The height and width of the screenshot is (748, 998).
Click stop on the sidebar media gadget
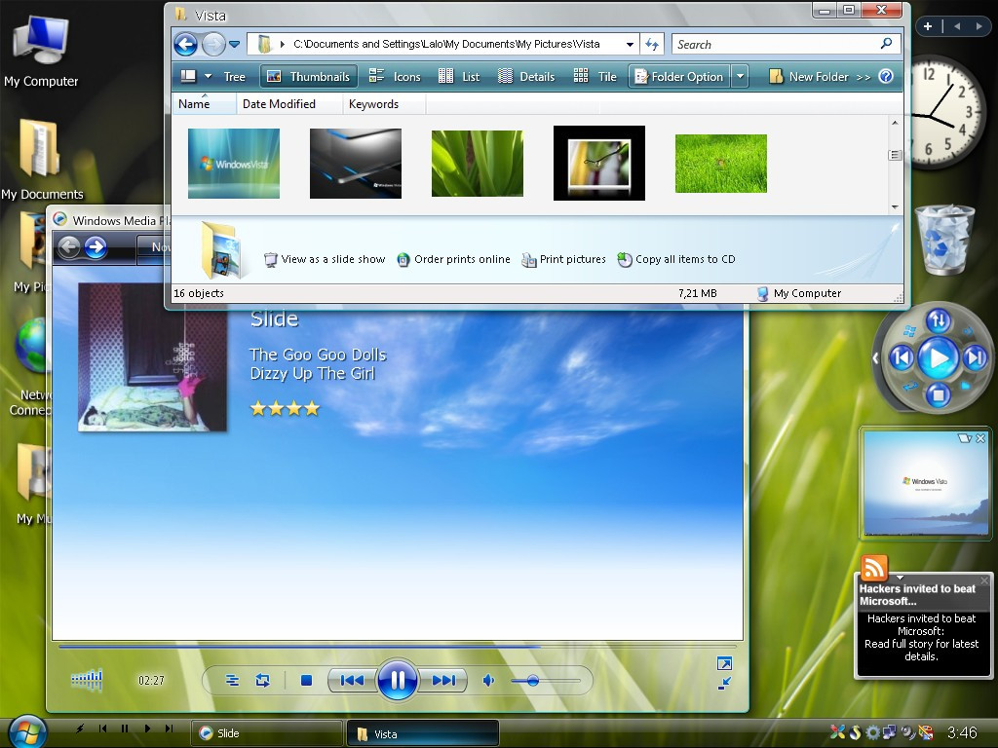[x=938, y=395]
